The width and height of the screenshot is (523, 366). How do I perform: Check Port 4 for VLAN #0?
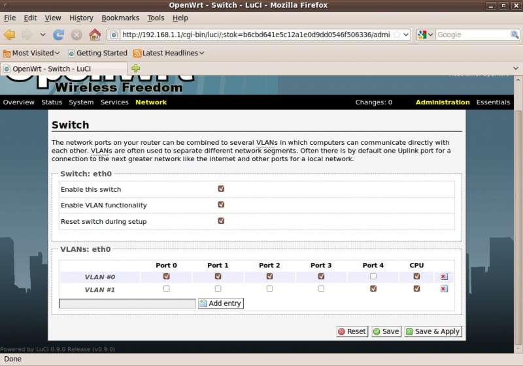coord(373,276)
